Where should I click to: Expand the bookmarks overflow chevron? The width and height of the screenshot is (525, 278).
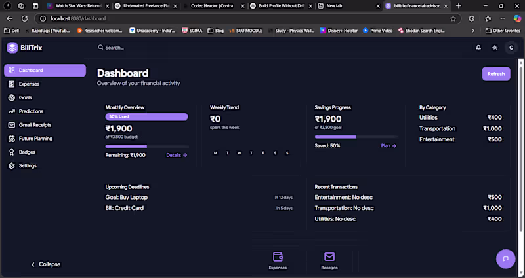pyautogui.click(x=472, y=31)
